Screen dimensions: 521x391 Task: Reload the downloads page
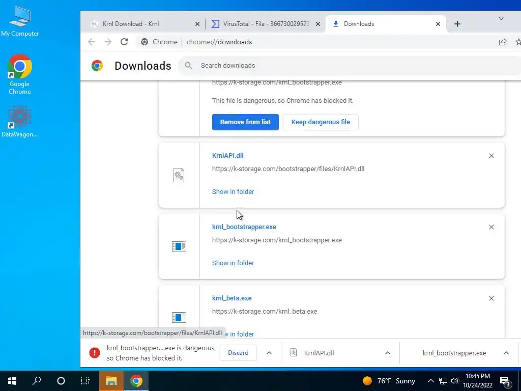coord(124,42)
